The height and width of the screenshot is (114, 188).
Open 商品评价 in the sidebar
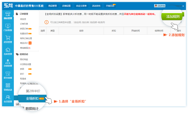(x=24, y=43)
